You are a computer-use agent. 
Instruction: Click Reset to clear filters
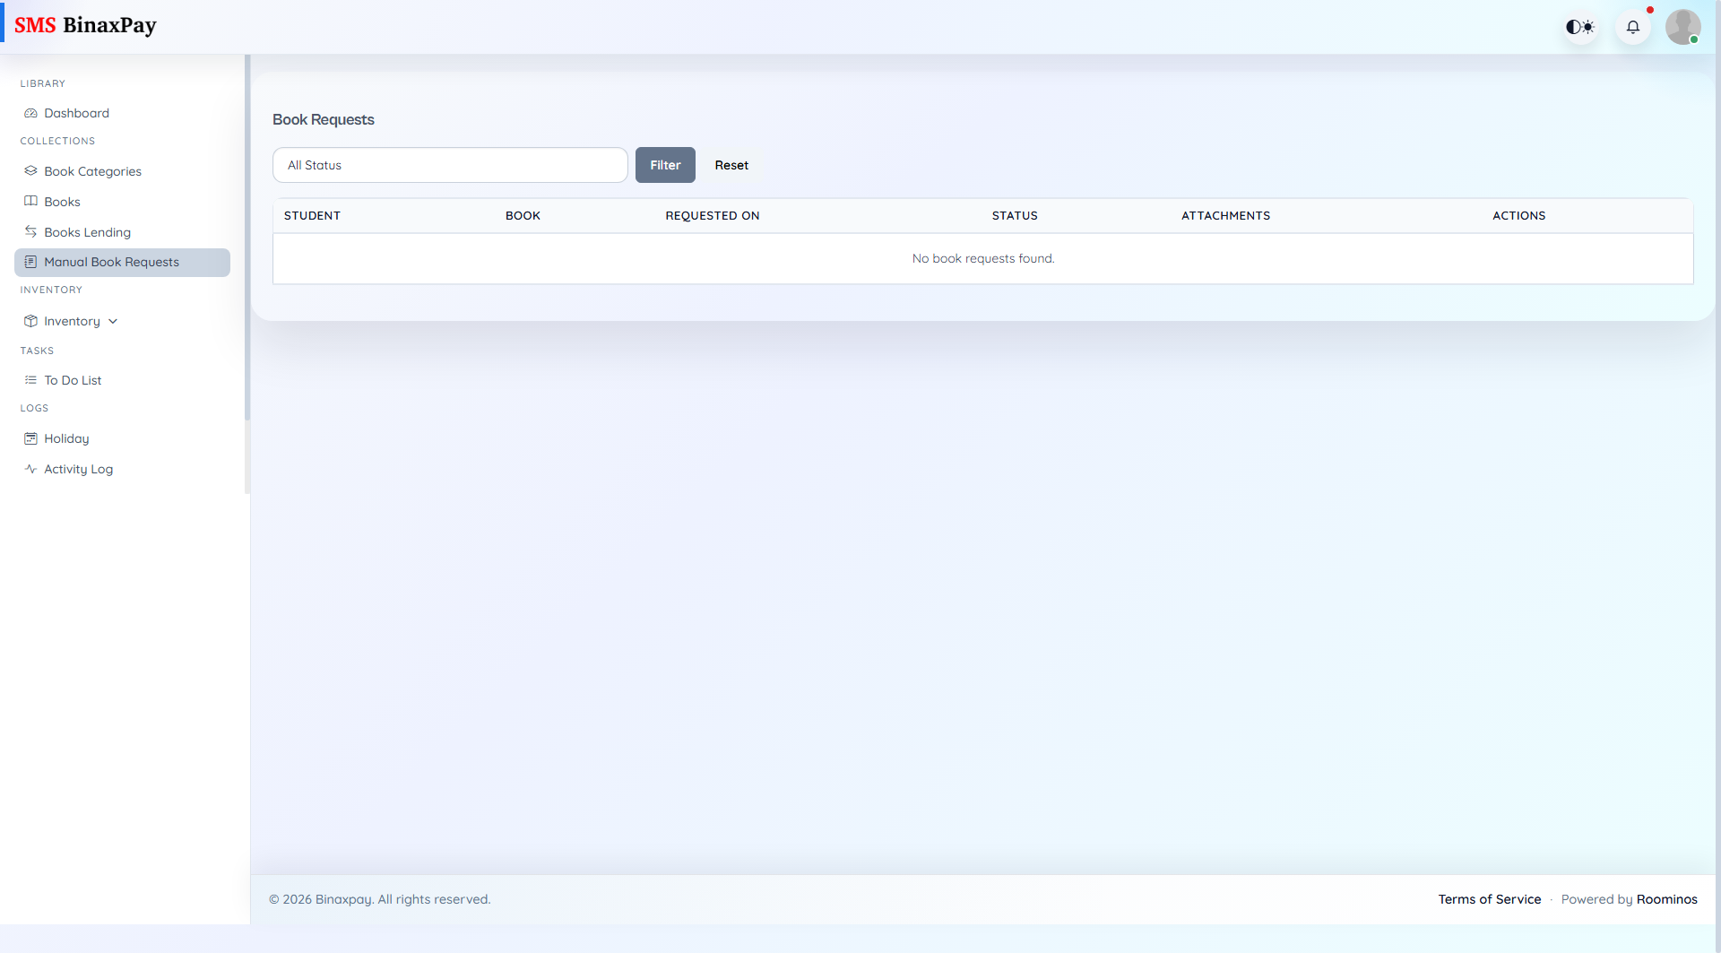pos(731,165)
